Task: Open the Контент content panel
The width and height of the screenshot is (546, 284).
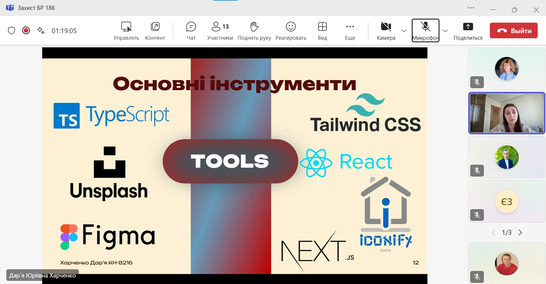Action: coord(155,30)
